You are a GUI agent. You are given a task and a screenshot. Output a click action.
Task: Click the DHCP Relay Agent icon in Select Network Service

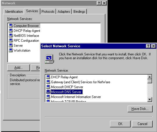(x=48, y=77)
